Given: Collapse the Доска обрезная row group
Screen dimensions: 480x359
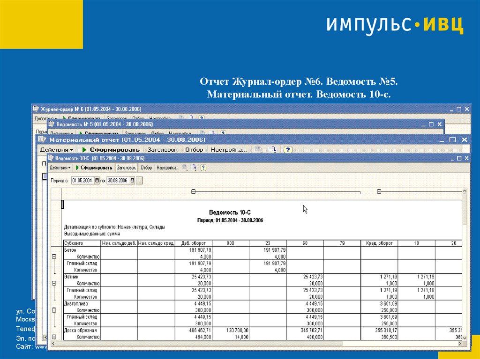Looking at the screenshot, I should pyautogui.click(x=54, y=337).
